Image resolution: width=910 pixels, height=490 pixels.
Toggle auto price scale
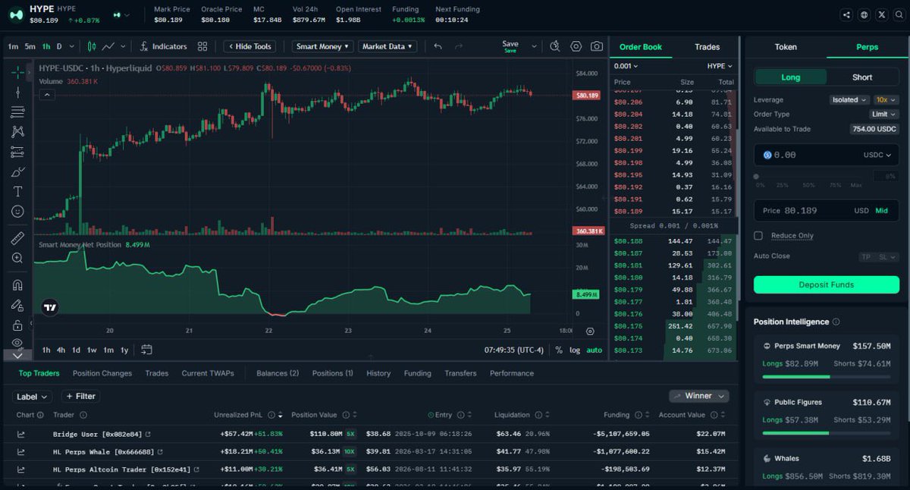(x=595, y=350)
